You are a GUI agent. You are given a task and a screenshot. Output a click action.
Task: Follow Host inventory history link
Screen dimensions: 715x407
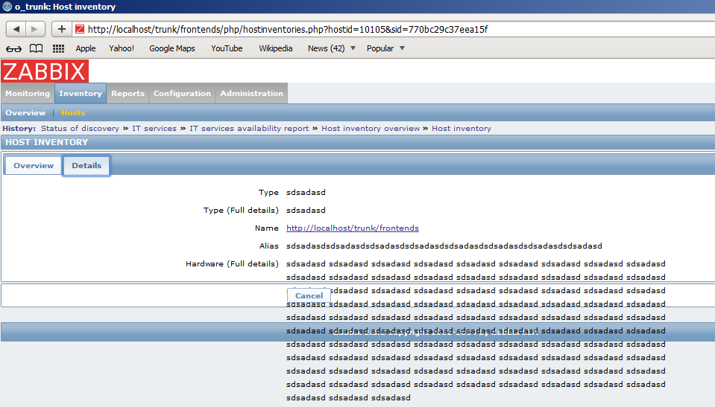(x=462, y=129)
